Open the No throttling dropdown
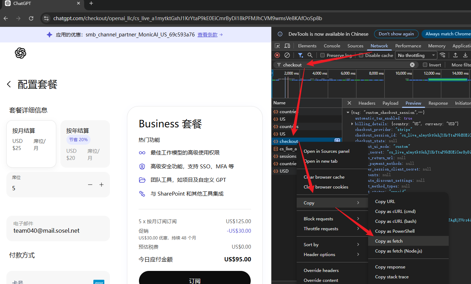This screenshot has height=284, width=471. pos(416,55)
